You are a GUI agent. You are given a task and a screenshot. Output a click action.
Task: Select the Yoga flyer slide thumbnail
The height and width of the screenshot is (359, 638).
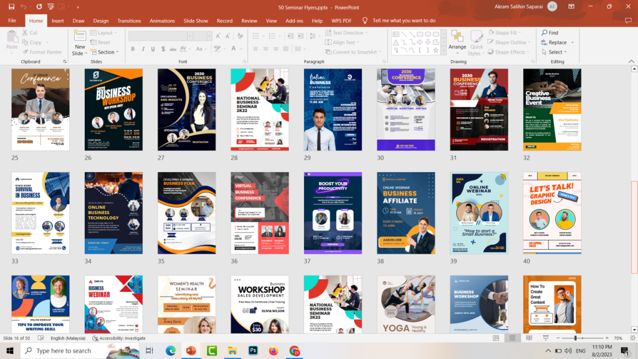point(406,304)
